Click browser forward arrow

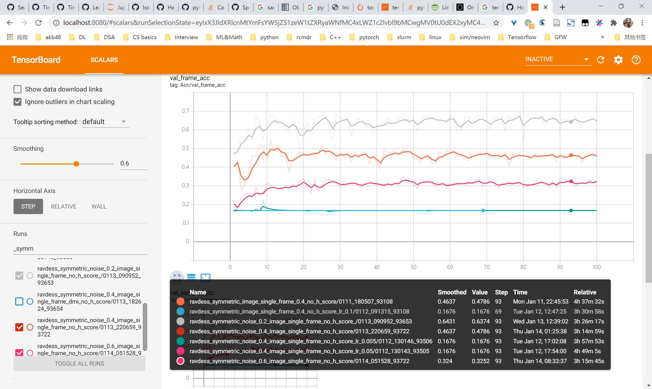tap(24, 23)
